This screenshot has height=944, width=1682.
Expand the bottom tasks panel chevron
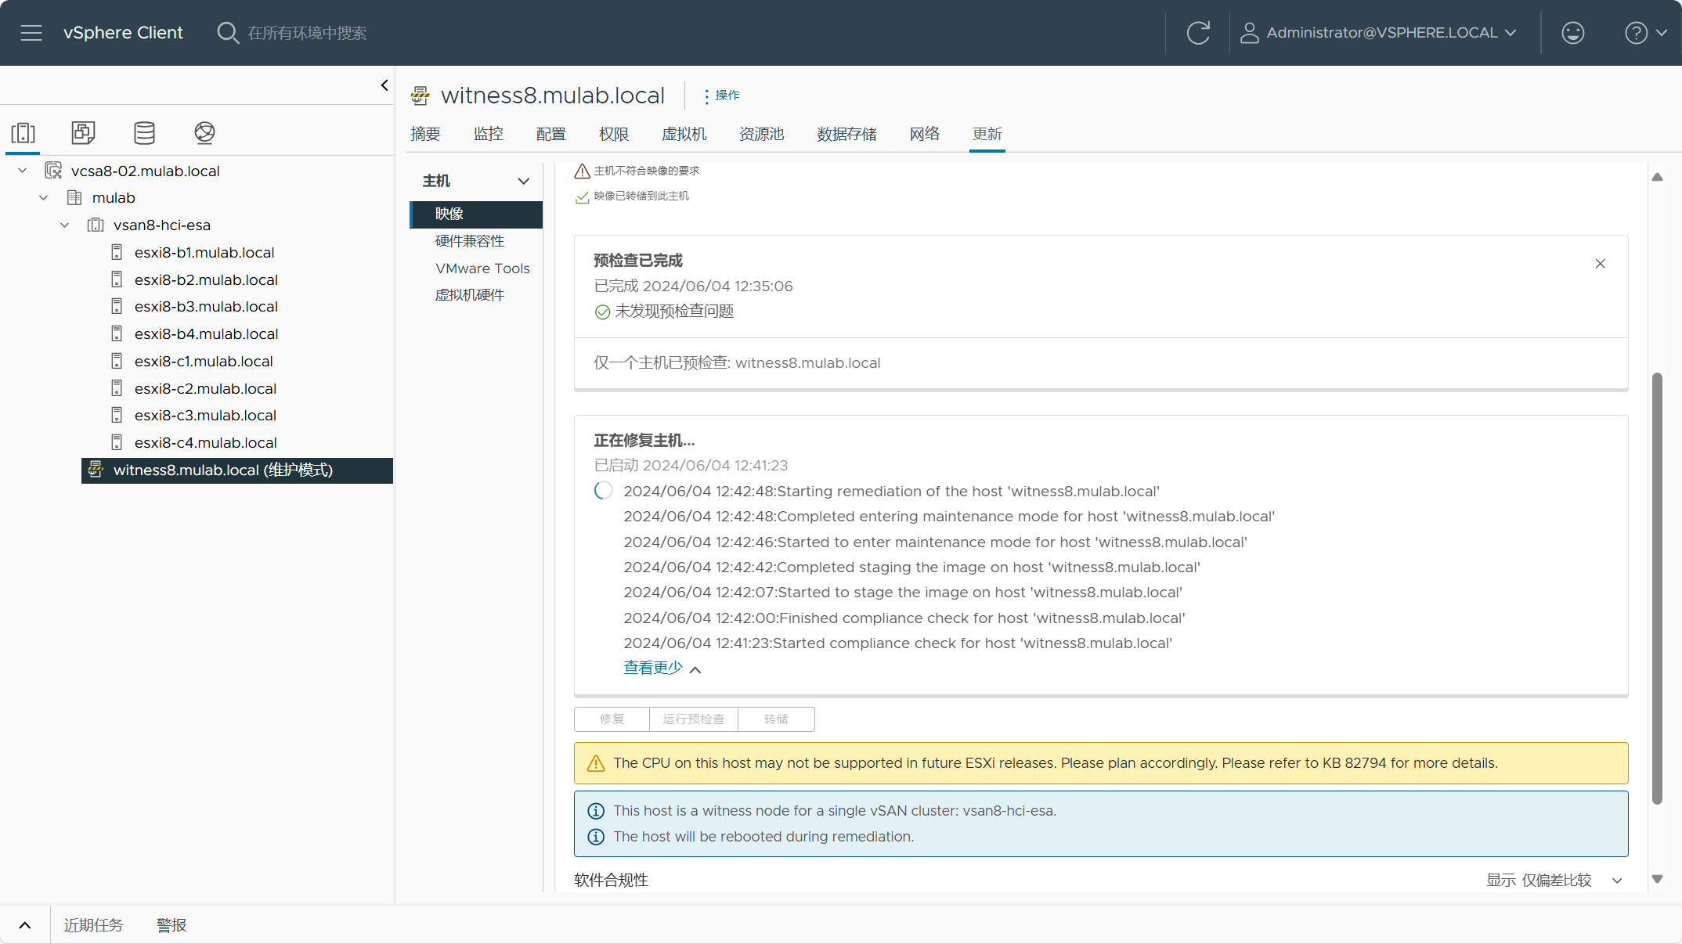(x=25, y=925)
